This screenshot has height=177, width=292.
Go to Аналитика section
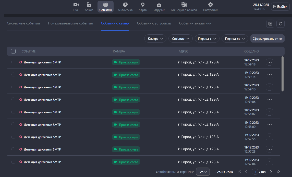tap(125, 7)
